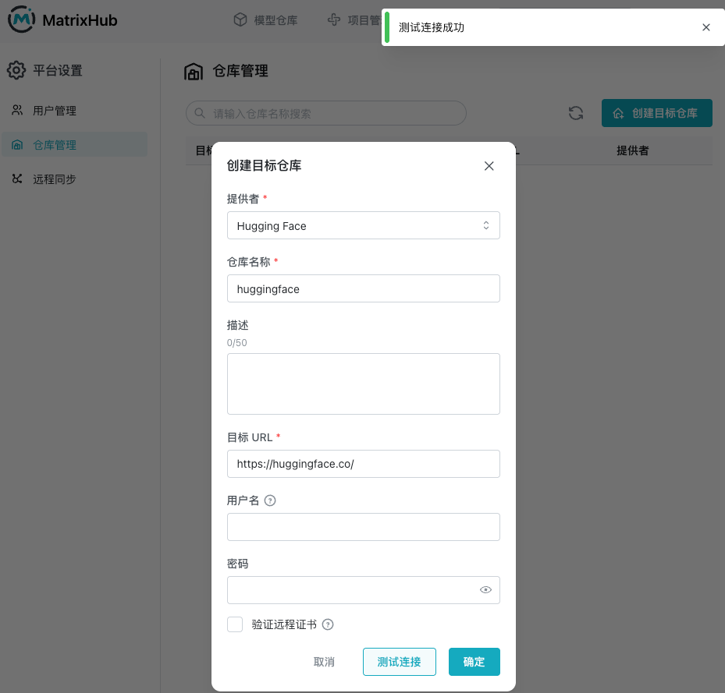Dismiss the 测试连接成功 notification

(705, 27)
